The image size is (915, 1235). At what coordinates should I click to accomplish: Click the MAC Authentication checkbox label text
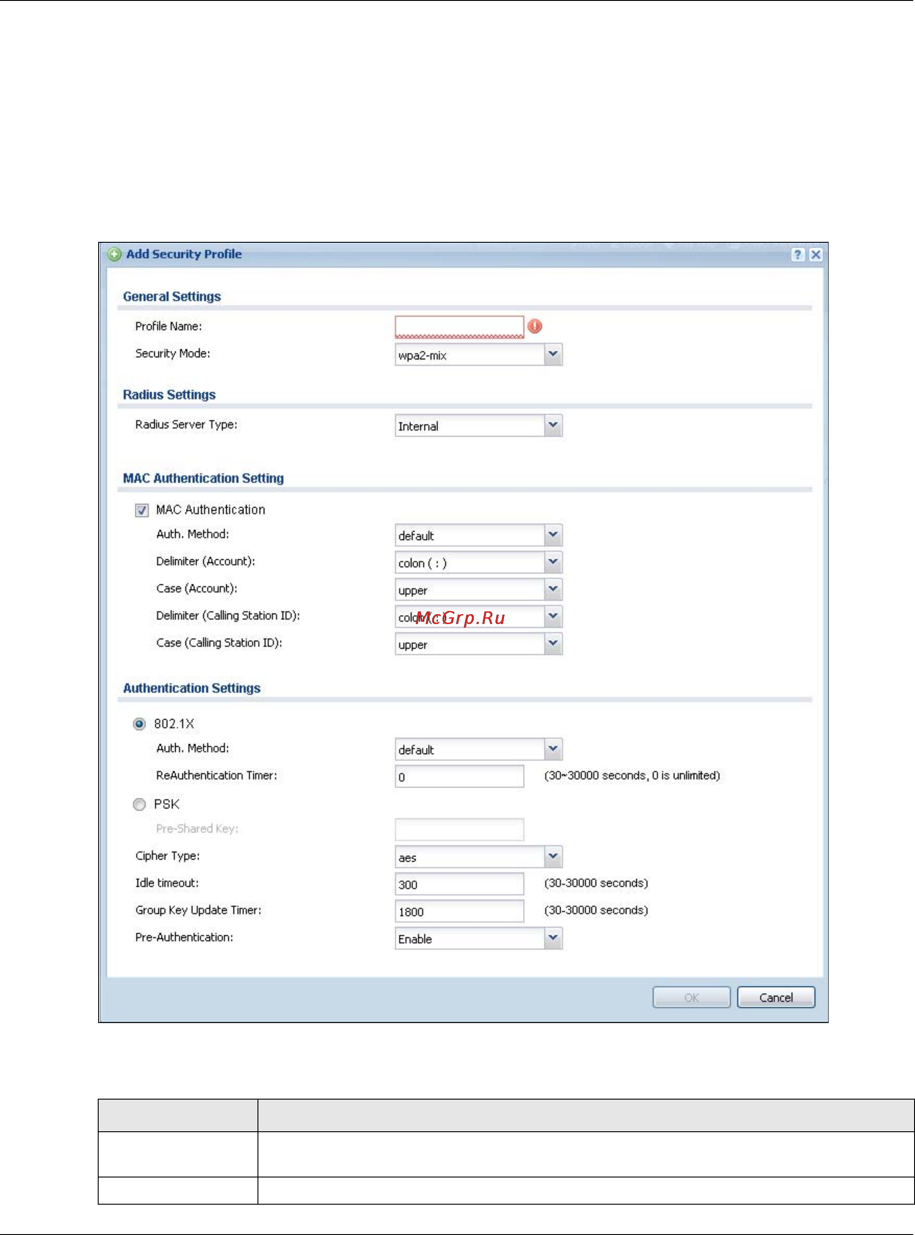(210, 509)
